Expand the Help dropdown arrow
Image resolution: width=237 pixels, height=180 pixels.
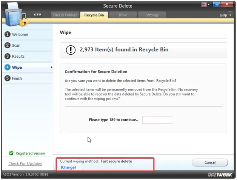(230, 15)
